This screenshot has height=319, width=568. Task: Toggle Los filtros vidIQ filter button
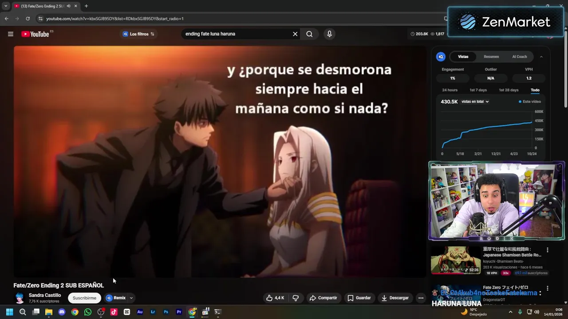click(x=138, y=34)
